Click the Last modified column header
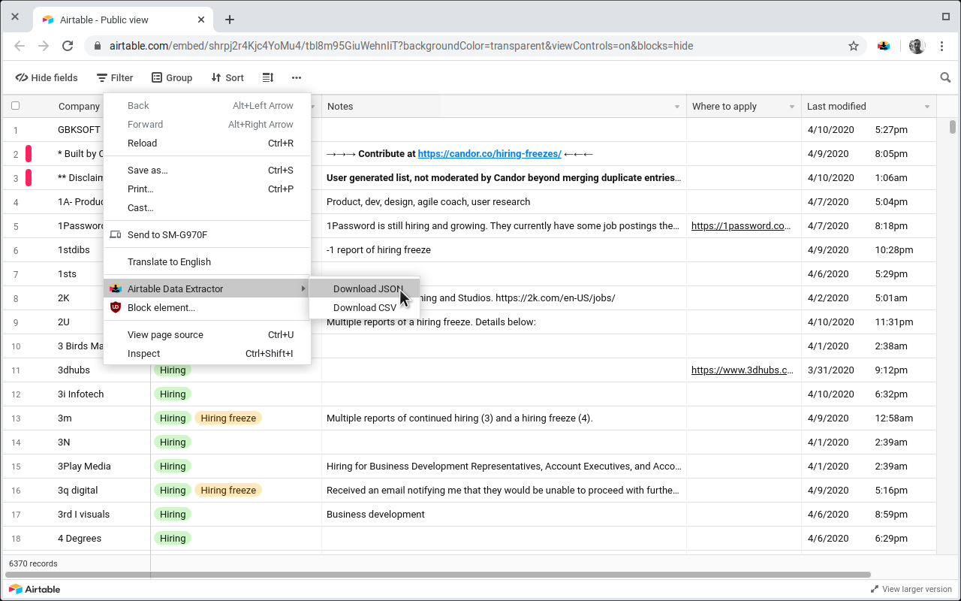 (869, 106)
